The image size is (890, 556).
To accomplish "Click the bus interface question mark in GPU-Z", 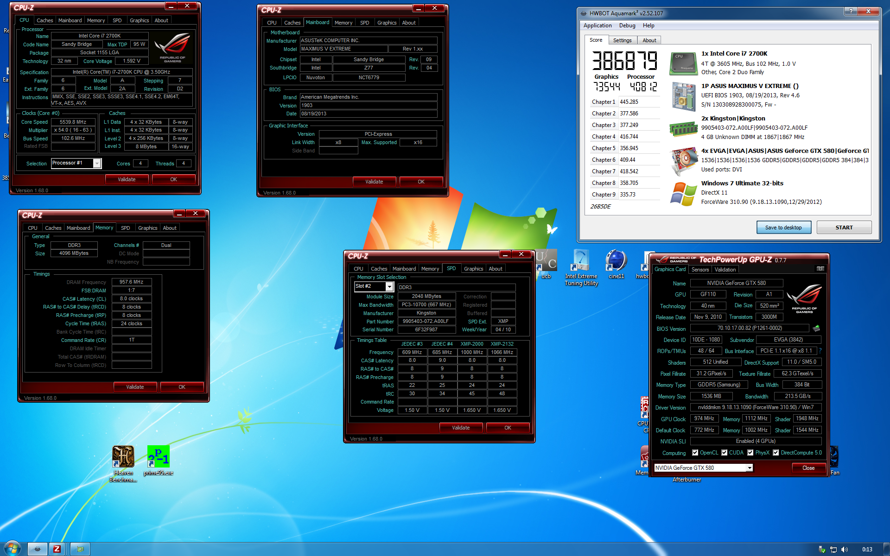I will coord(820,351).
